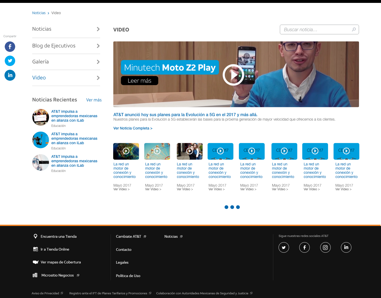Click external-link icon next to Cambiate AT&T
Screen dimensions: 381x298
pos(145,236)
